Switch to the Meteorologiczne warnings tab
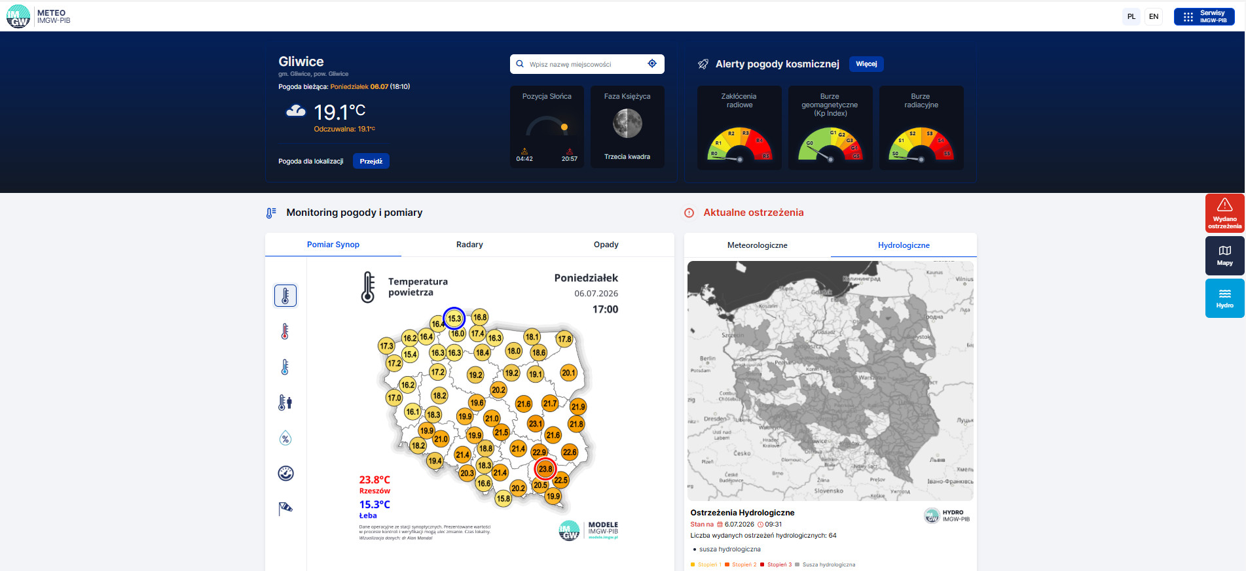Viewport: 1246px width, 571px height. coord(758,245)
